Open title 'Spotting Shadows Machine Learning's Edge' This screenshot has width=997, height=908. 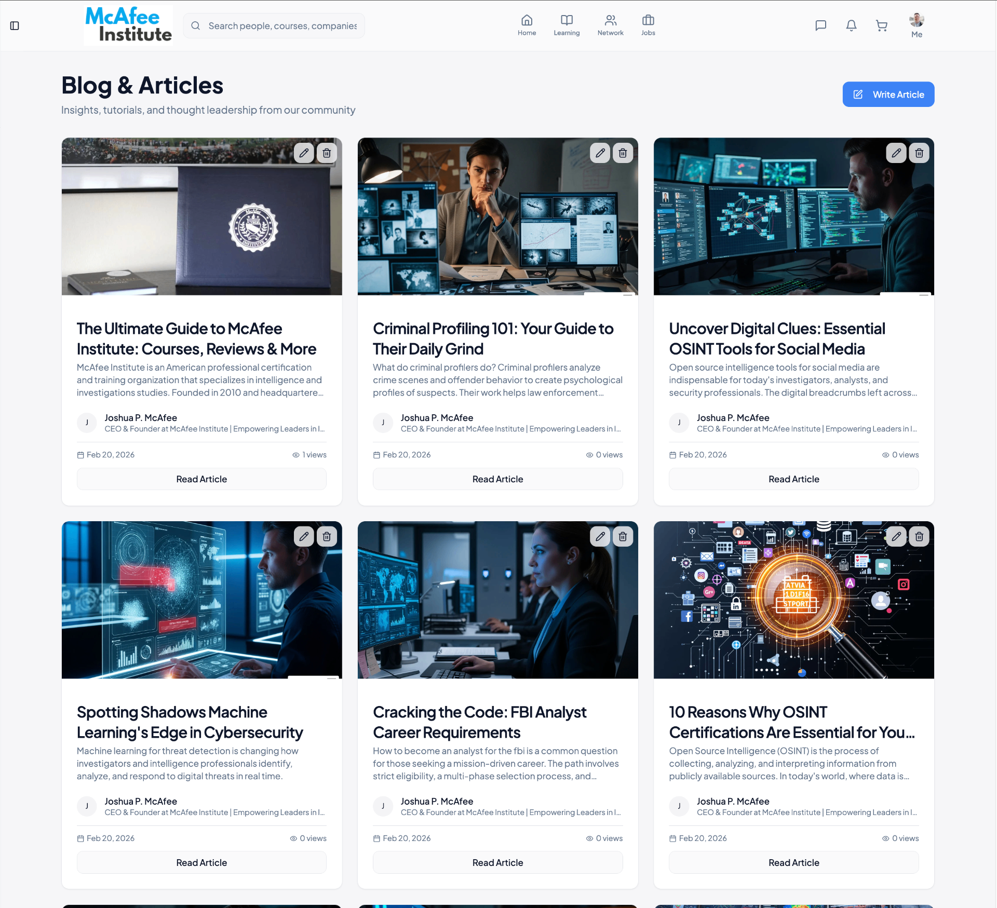click(x=190, y=723)
